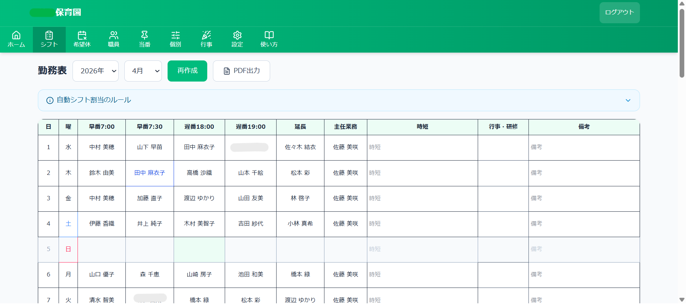Click the 遅番18:00 column header
The width and height of the screenshot is (686, 304).
pyautogui.click(x=199, y=127)
